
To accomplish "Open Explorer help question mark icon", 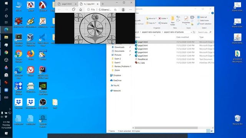I will tap(213, 13).
